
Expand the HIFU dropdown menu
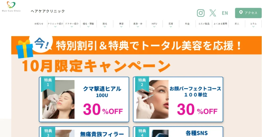[154, 25]
